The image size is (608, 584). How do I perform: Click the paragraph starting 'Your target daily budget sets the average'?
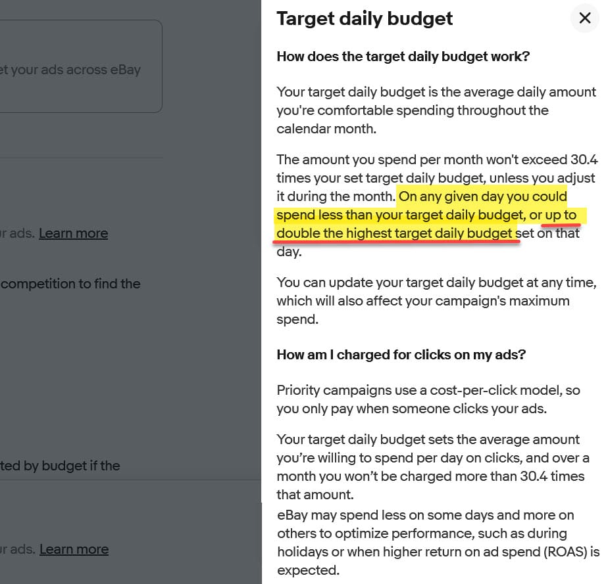[x=432, y=466]
